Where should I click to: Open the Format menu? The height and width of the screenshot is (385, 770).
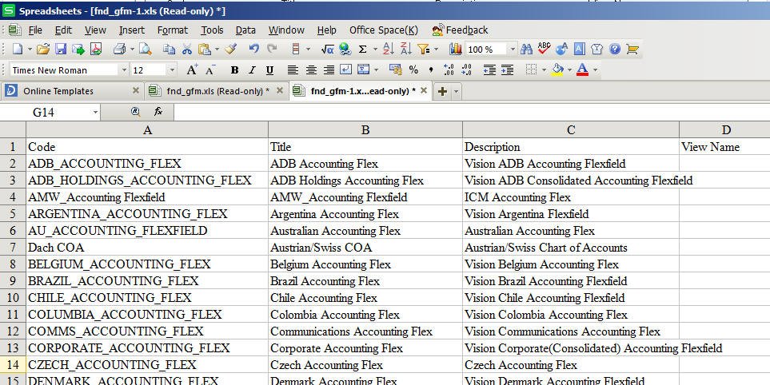coord(173,30)
